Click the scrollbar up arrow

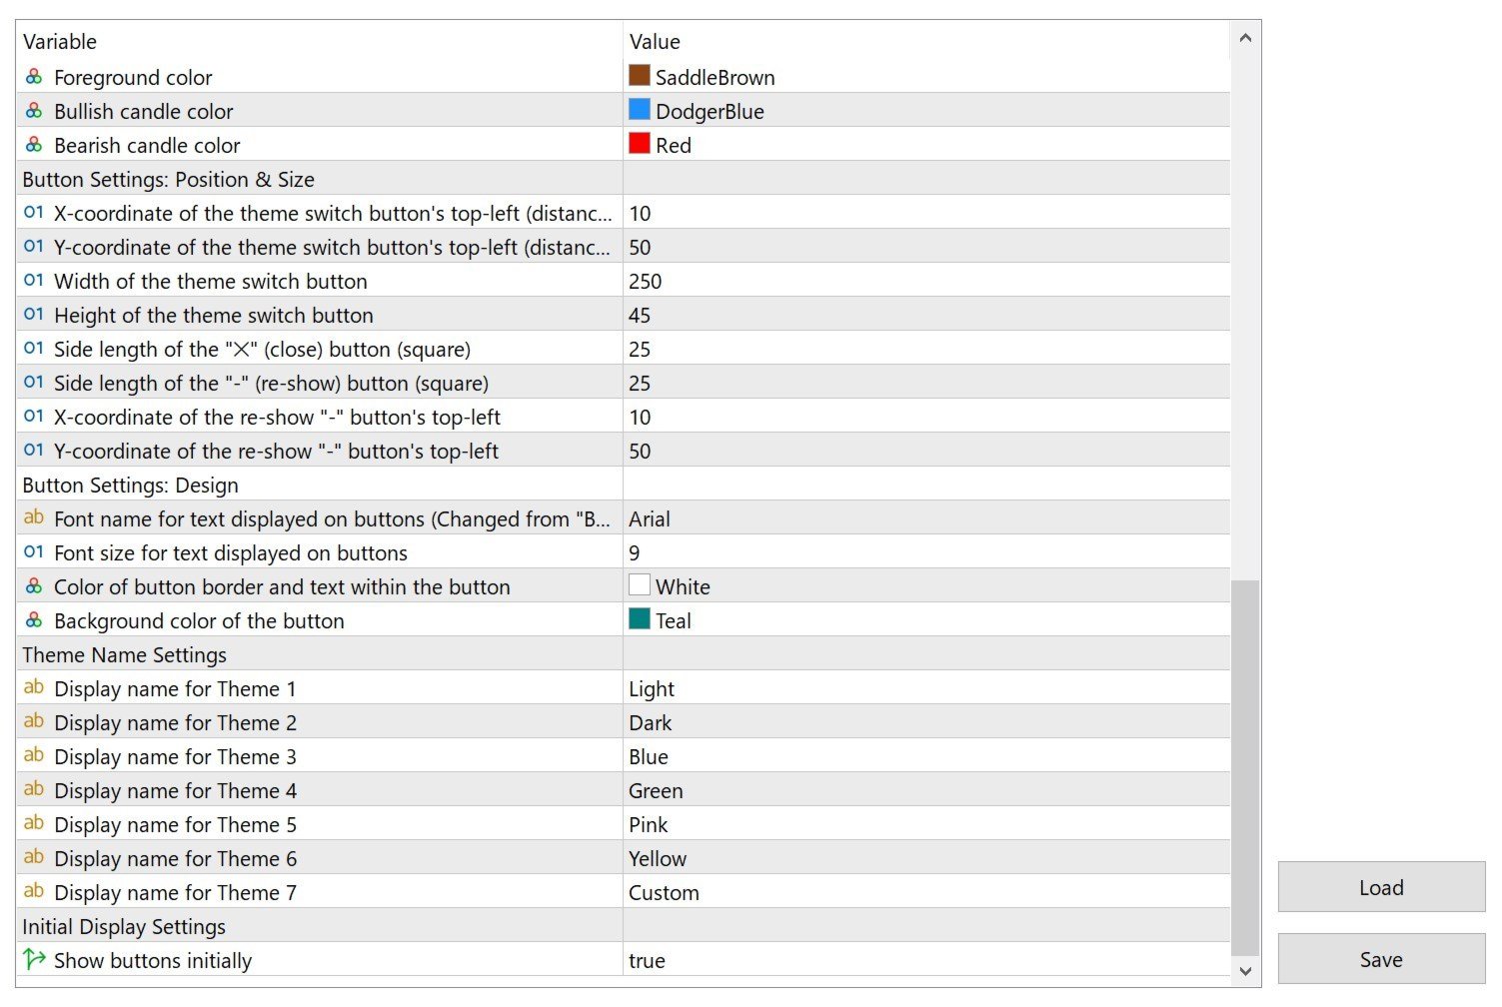[1245, 38]
